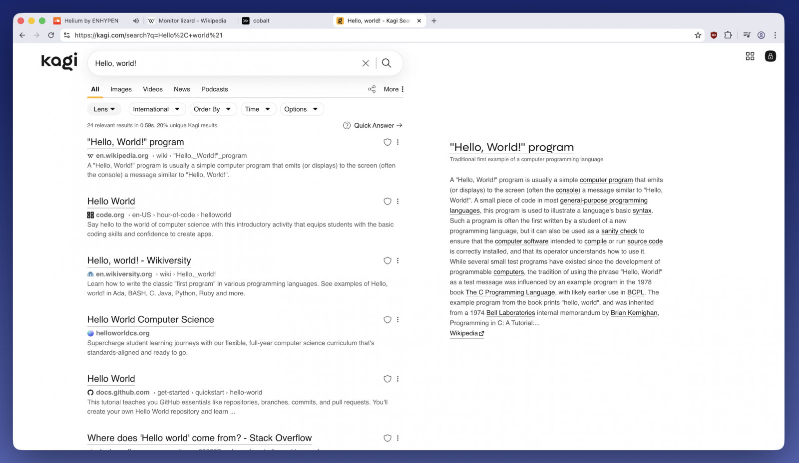799x463 pixels.
Task: Click the browser forward arrow
Action: tap(36, 35)
